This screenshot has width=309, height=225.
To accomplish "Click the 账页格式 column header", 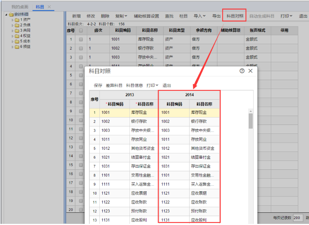I will coord(257,30).
